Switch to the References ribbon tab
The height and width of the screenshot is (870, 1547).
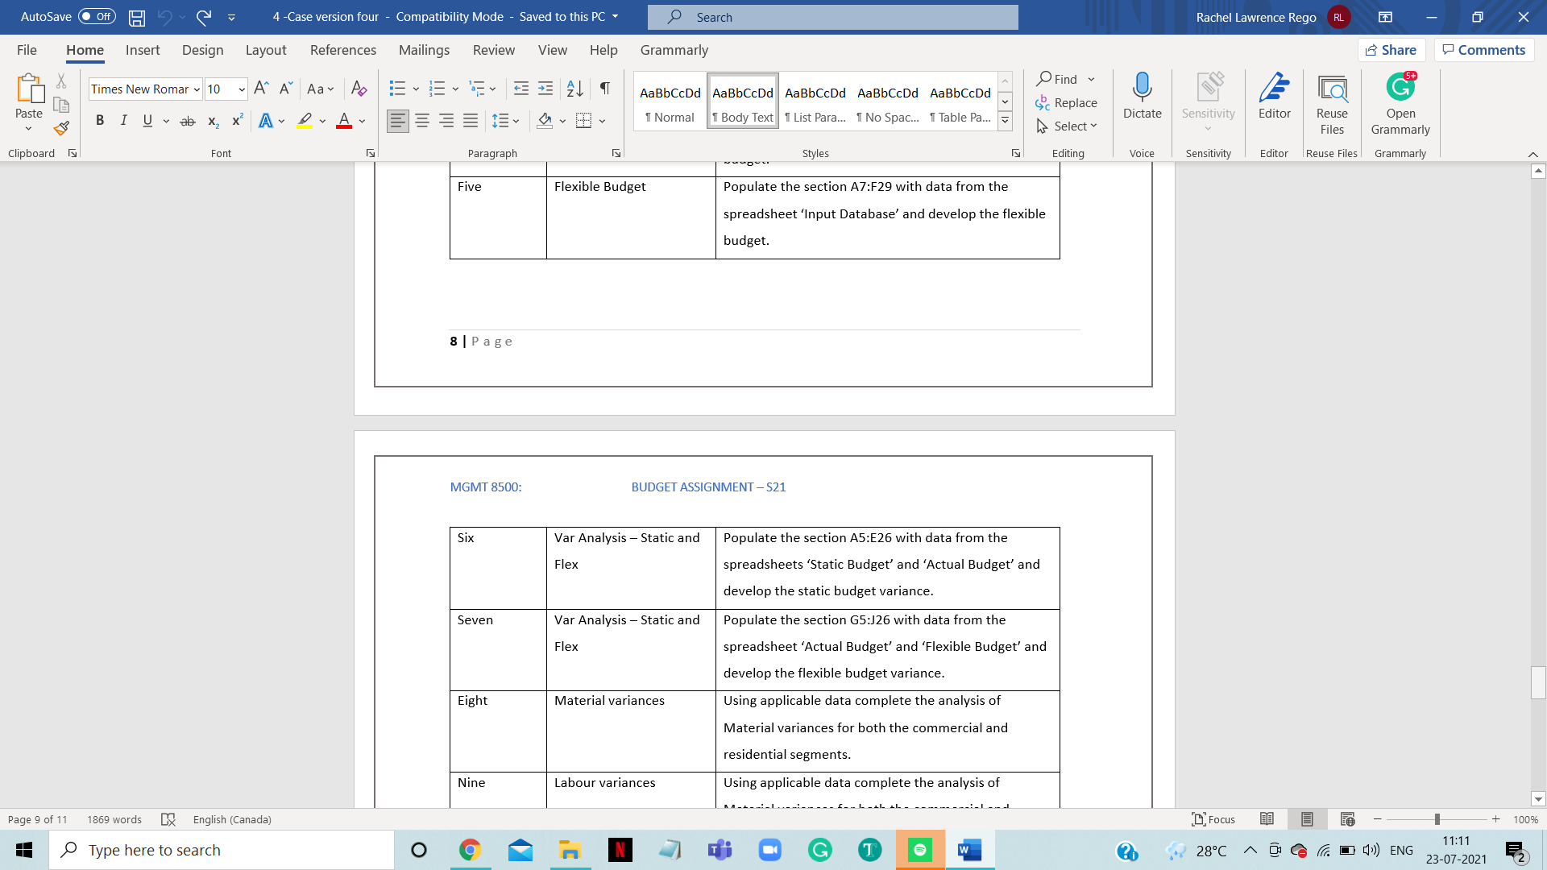click(343, 50)
